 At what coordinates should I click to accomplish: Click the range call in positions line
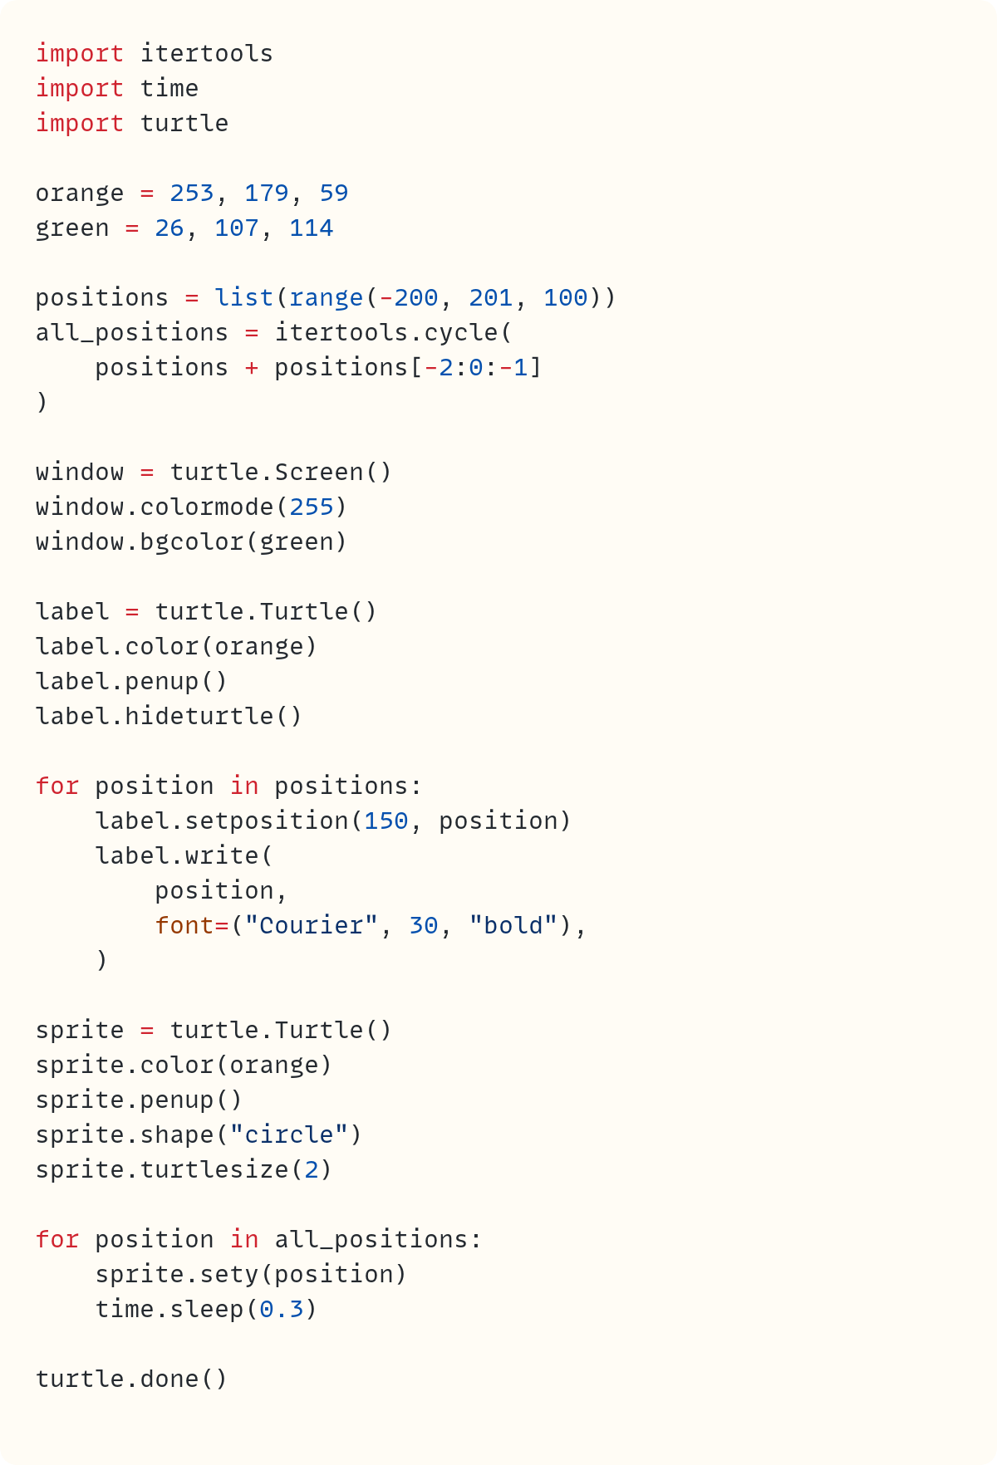click(326, 297)
